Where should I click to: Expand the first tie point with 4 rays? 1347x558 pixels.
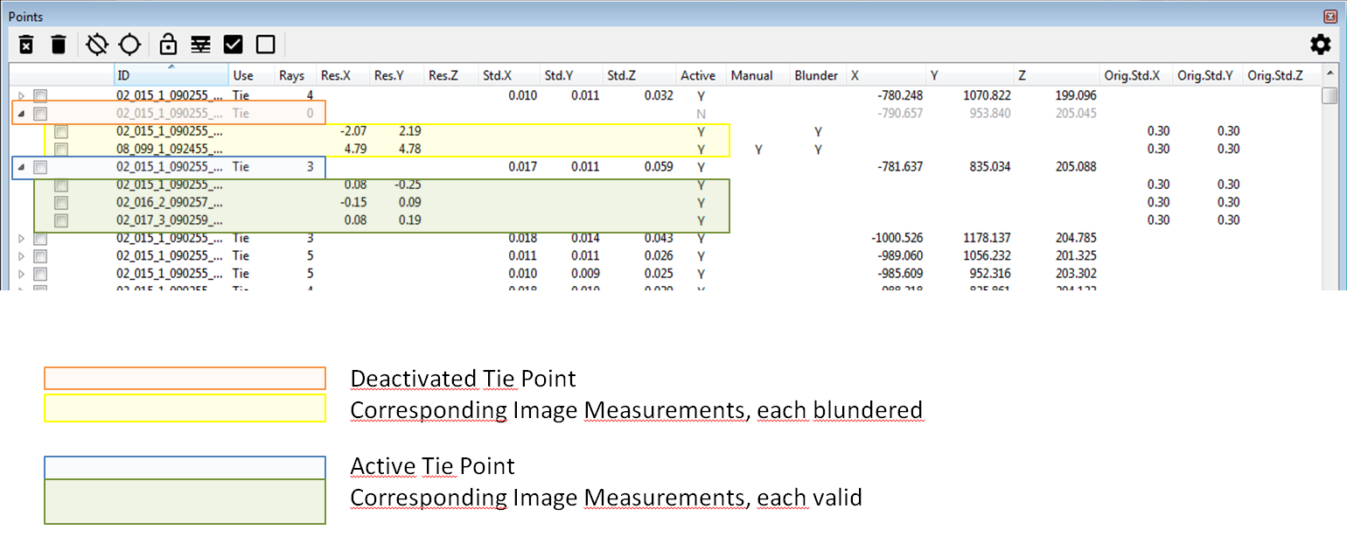click(x=21, y=95)
